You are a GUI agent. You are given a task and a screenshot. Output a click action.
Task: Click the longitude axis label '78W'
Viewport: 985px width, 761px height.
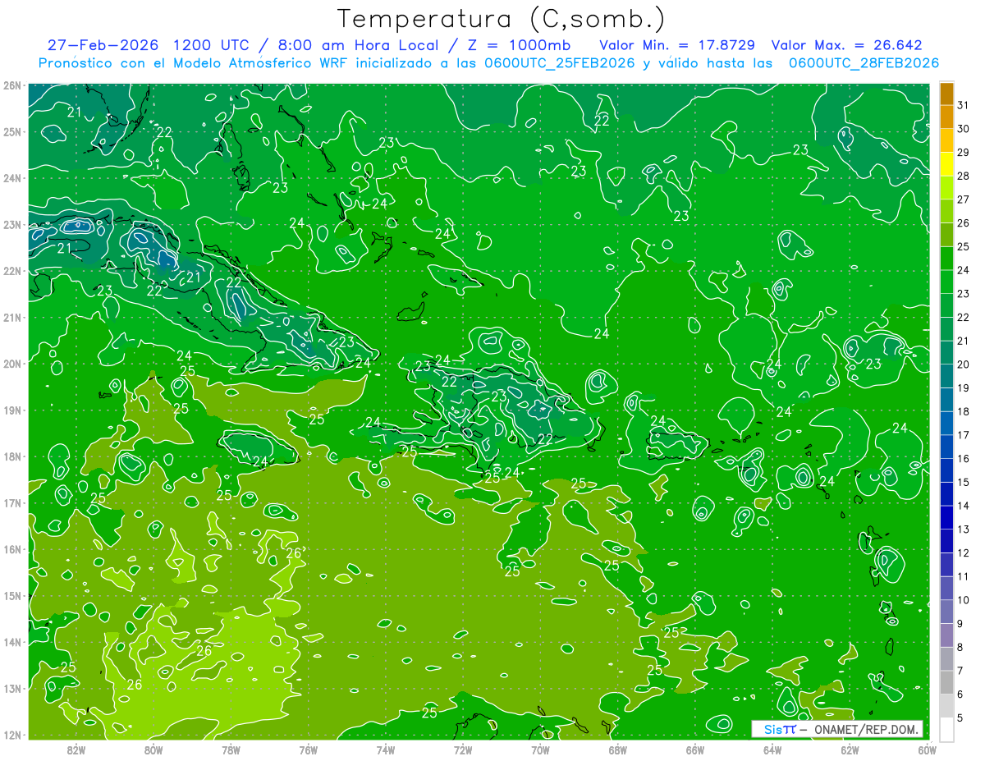[x=231, y=750]
